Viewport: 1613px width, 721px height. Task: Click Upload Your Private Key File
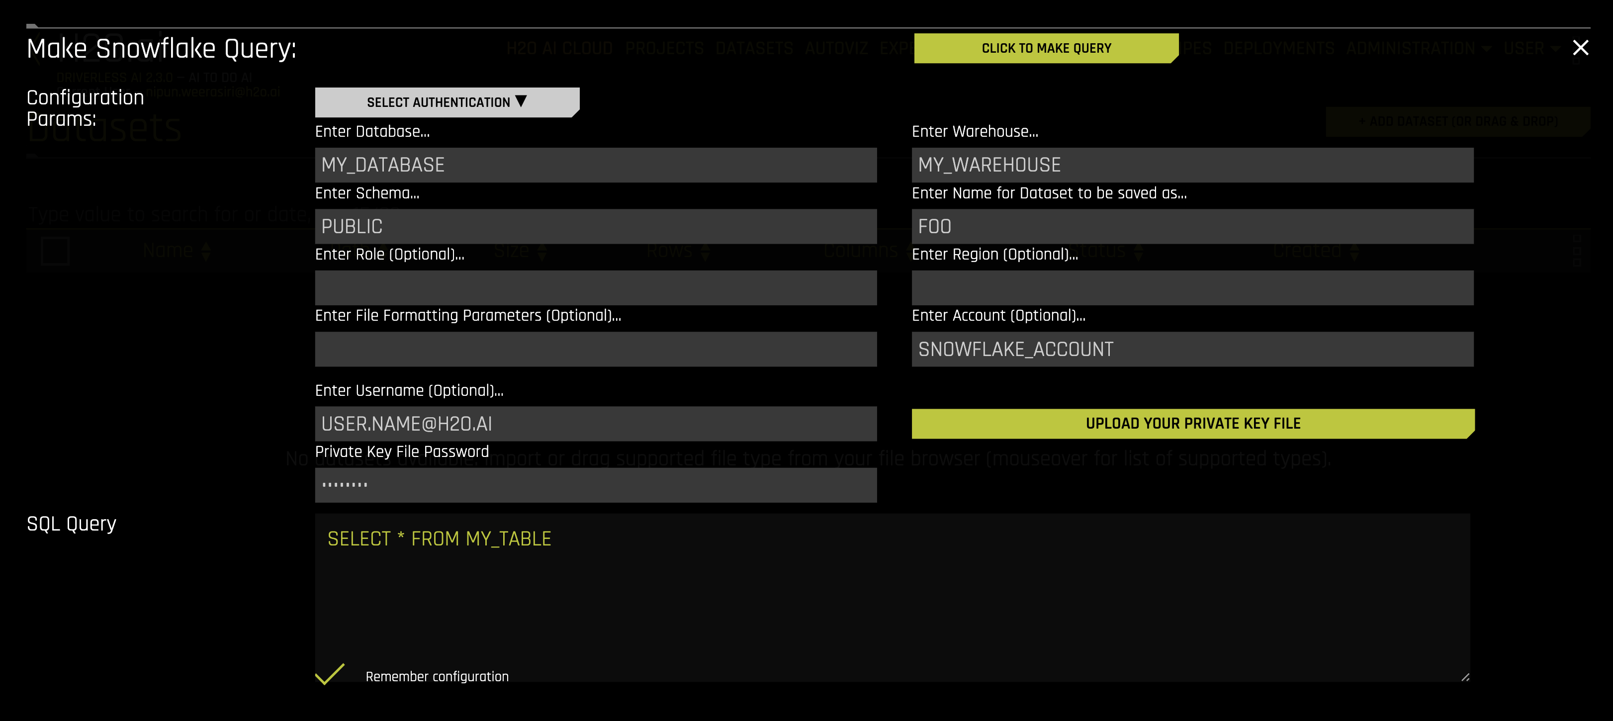pos(1192,424)
